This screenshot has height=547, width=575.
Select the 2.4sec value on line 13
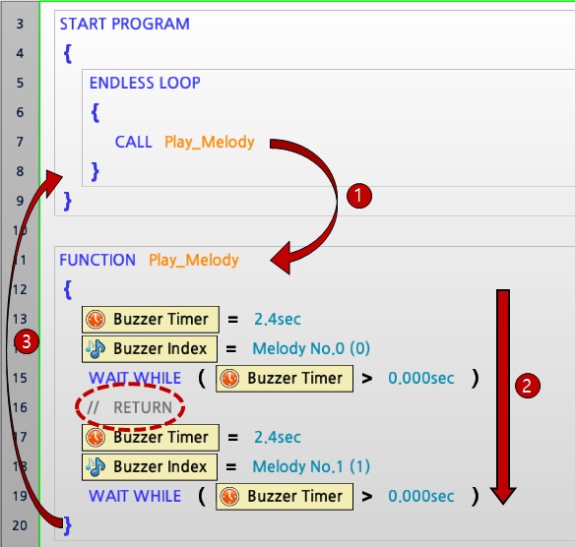point(278,319)
